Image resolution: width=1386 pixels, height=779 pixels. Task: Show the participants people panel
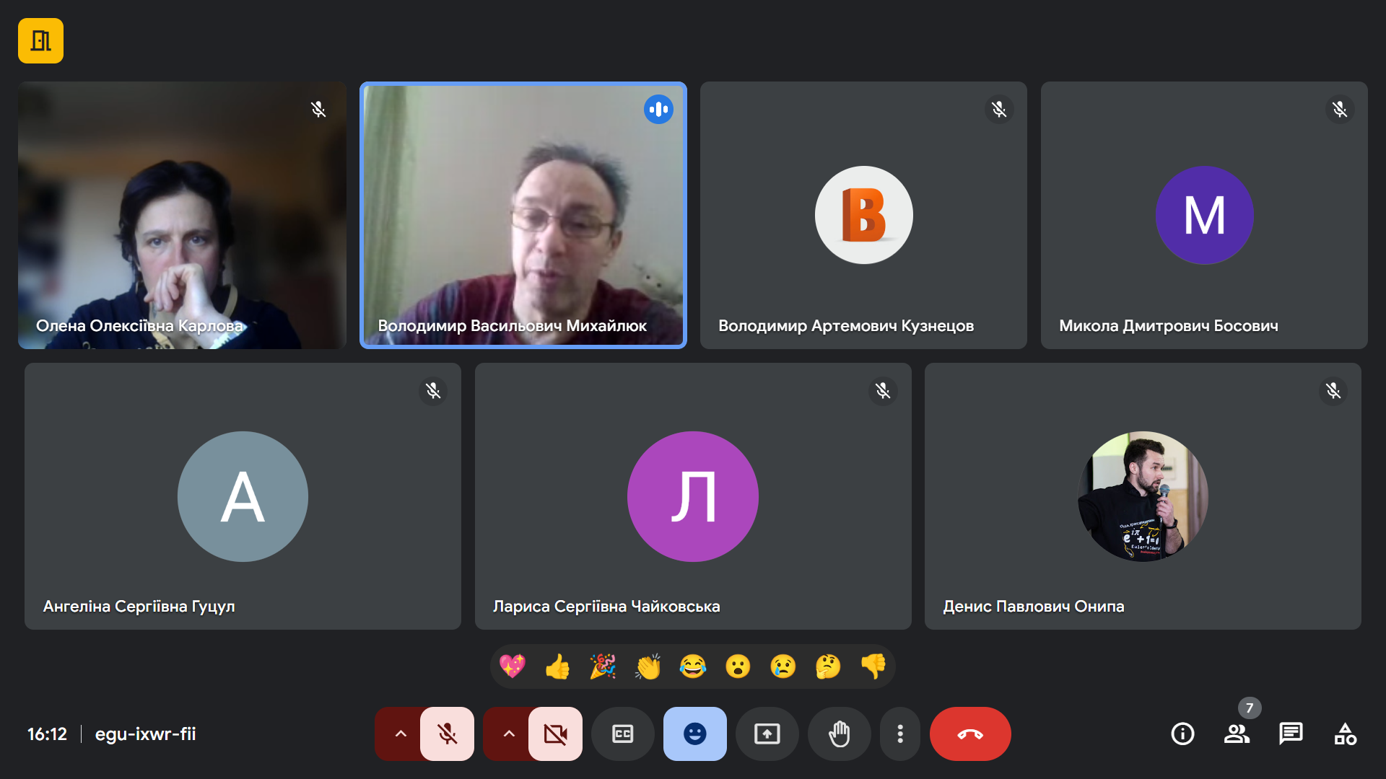click(1237, 734)
